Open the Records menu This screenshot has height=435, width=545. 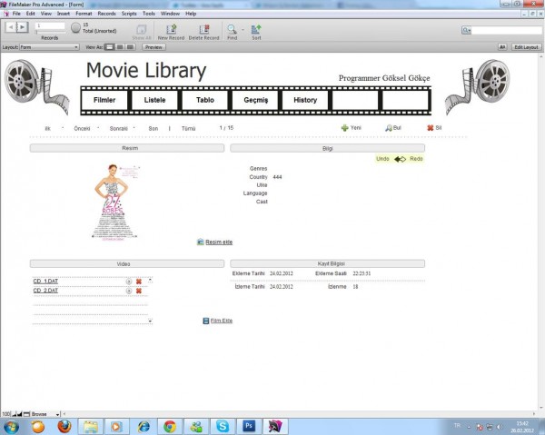[x=106, y=14]
